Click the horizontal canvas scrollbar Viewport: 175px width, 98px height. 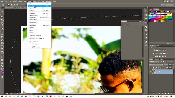tap(78, 94)
